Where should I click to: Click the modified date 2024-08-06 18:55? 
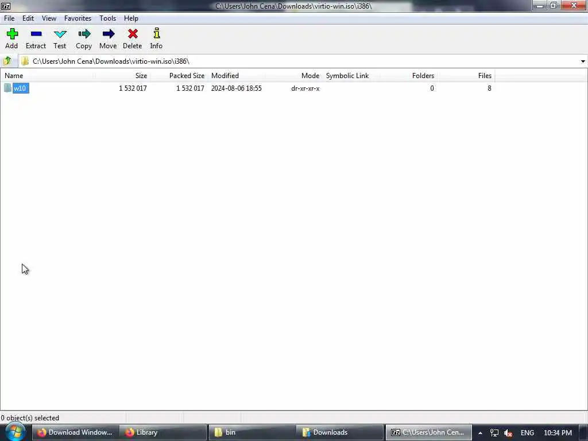(236, 88)
